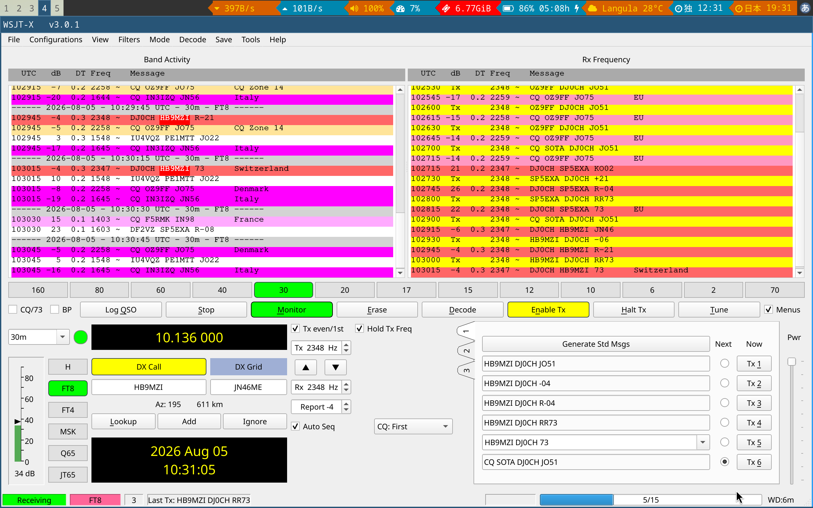813x508 pixels.
Task: Click Generate Std Msgs button
Action: pyautogui.click(x=596, y=344)
